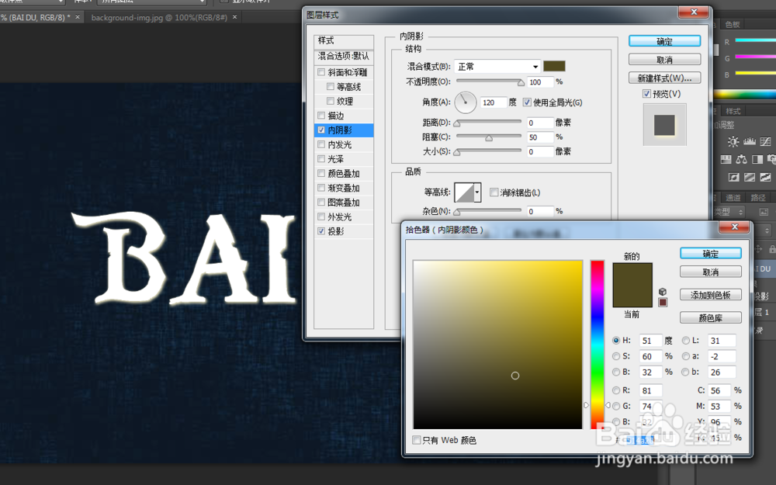Select the S saturation radio button
This screenshot has width=776, height=485.
pyautogui.click(x=616, y=356)
